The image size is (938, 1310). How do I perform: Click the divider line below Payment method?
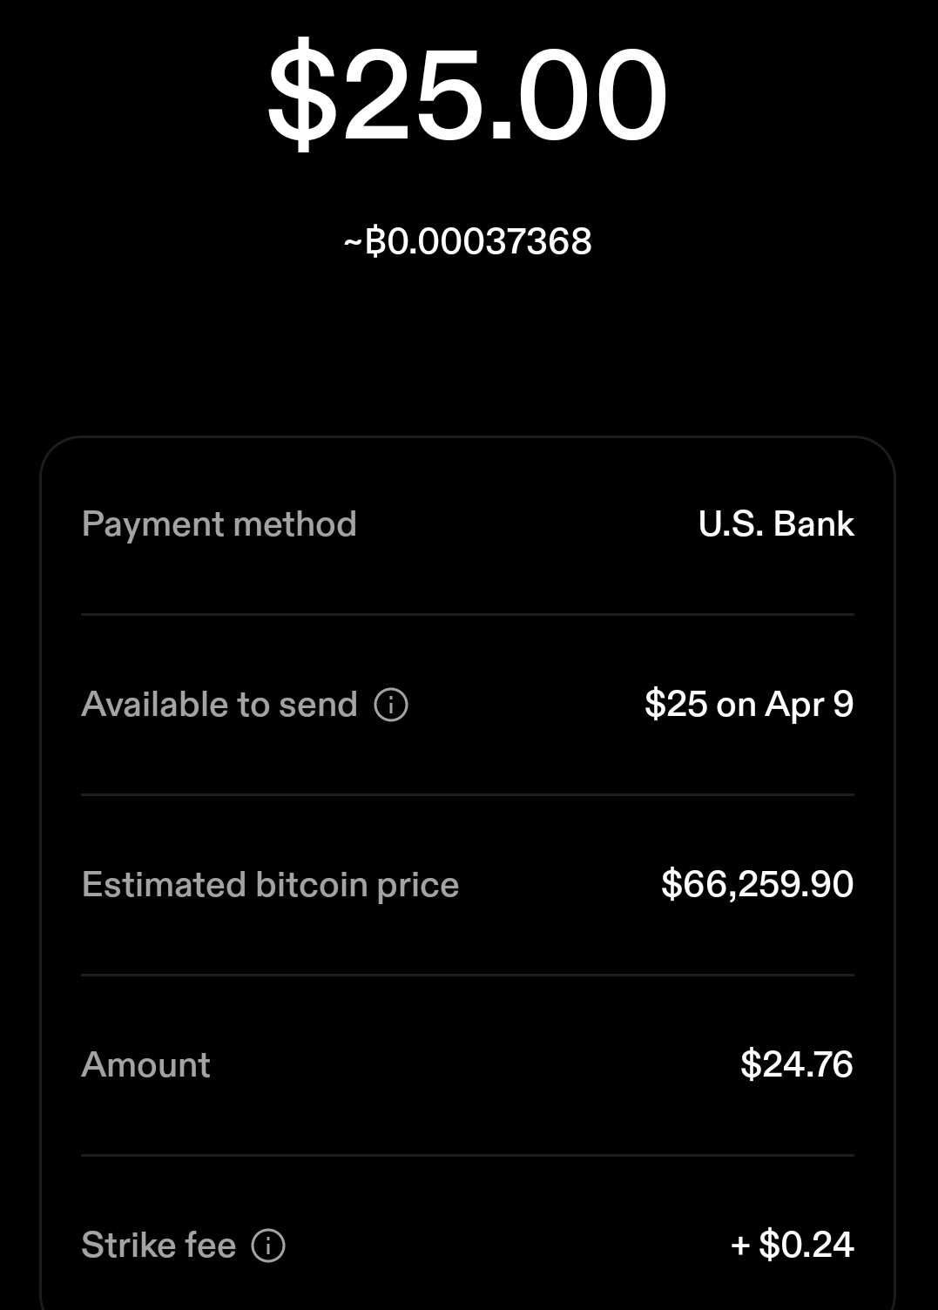468,614
